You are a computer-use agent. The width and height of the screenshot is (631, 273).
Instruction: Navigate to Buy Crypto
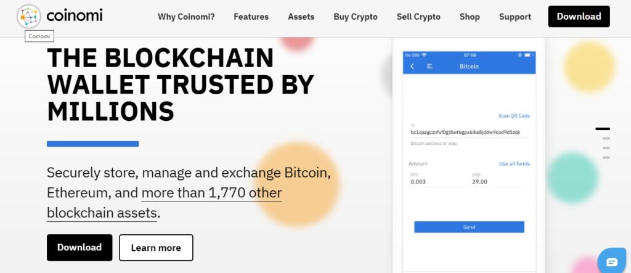356,17
